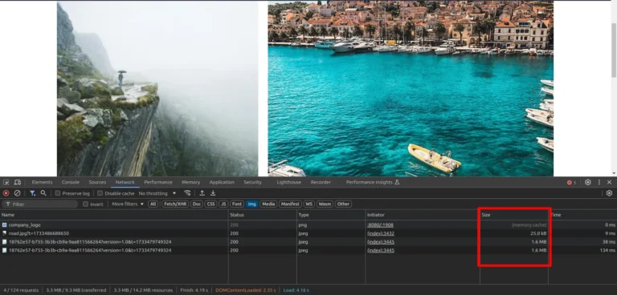Sort requests by the Type column header
The image size is (617, 295).
[x=331, y=215]
